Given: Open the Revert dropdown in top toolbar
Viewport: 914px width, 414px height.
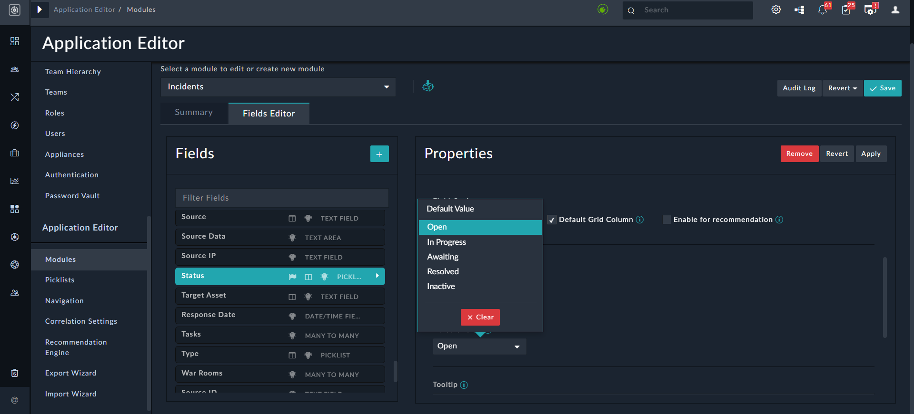Looking at the screenshot, I should [842, 88].
